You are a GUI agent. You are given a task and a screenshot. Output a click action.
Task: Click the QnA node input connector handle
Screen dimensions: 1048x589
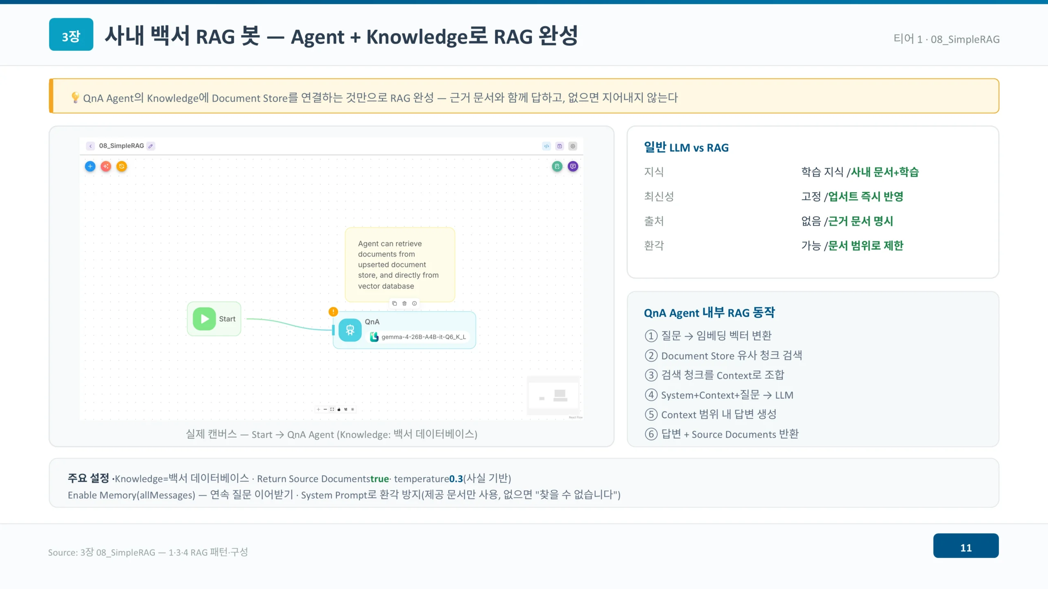pyautogui.click(x=333, y=330)
